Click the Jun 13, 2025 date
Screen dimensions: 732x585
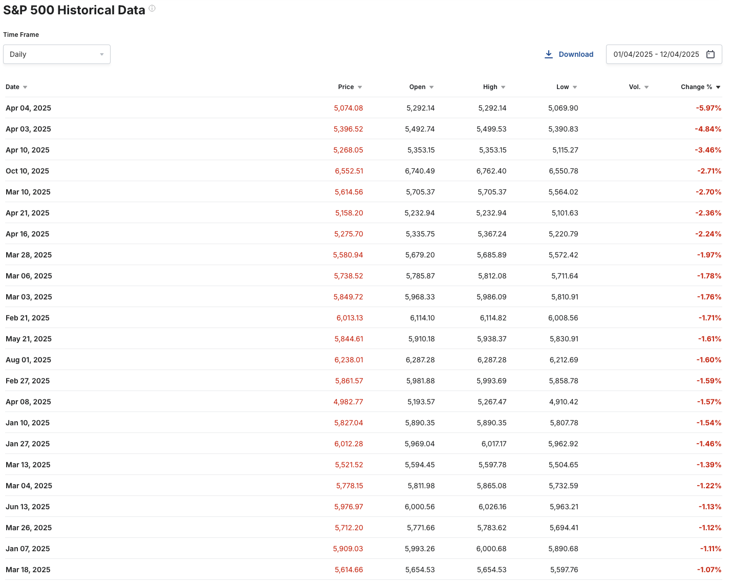(x=28, y=507)
